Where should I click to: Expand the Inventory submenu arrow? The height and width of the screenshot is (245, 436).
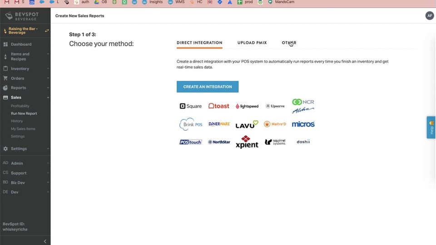(x=48, y=69)
